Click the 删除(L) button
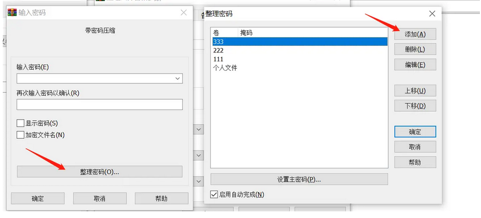 [x=415, y=49]
